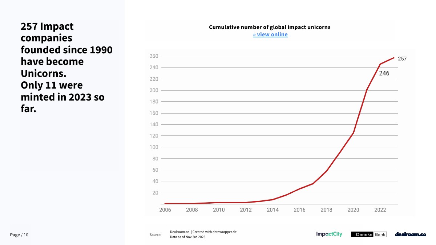Click the 2014 x-axis label
The width and height of the screenshot is (436, 245).
272,210
